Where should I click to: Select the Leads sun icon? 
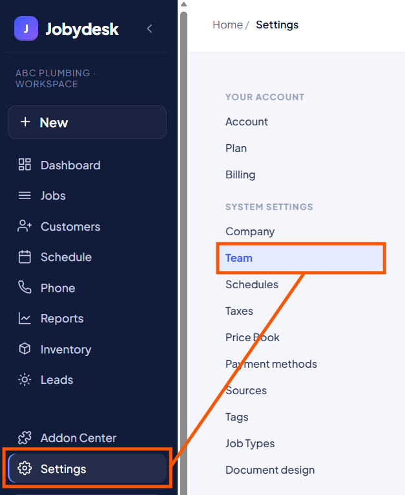(x=25, y=379)
